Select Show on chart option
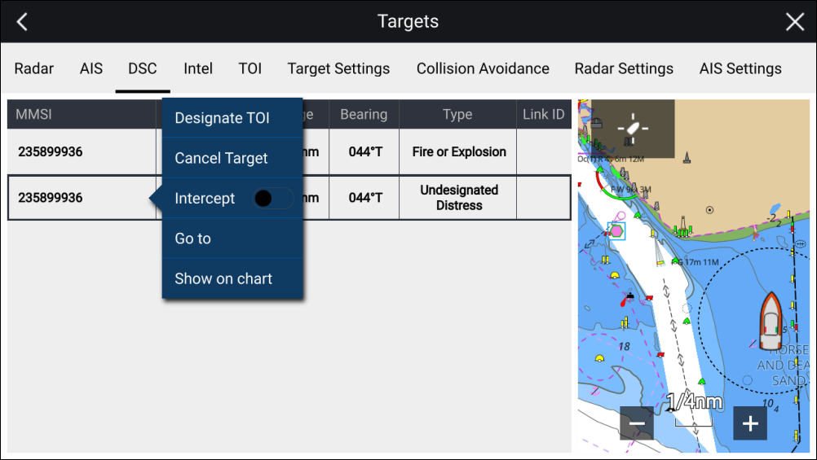The width and height of the screenshot is (817, 460). tap(223, 278)
